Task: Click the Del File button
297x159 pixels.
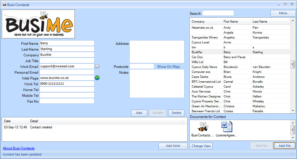Action: 262,146
